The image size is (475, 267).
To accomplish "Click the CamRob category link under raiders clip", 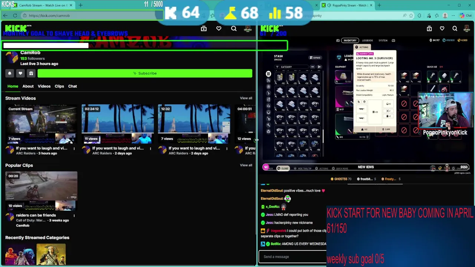I will [23, 225].
